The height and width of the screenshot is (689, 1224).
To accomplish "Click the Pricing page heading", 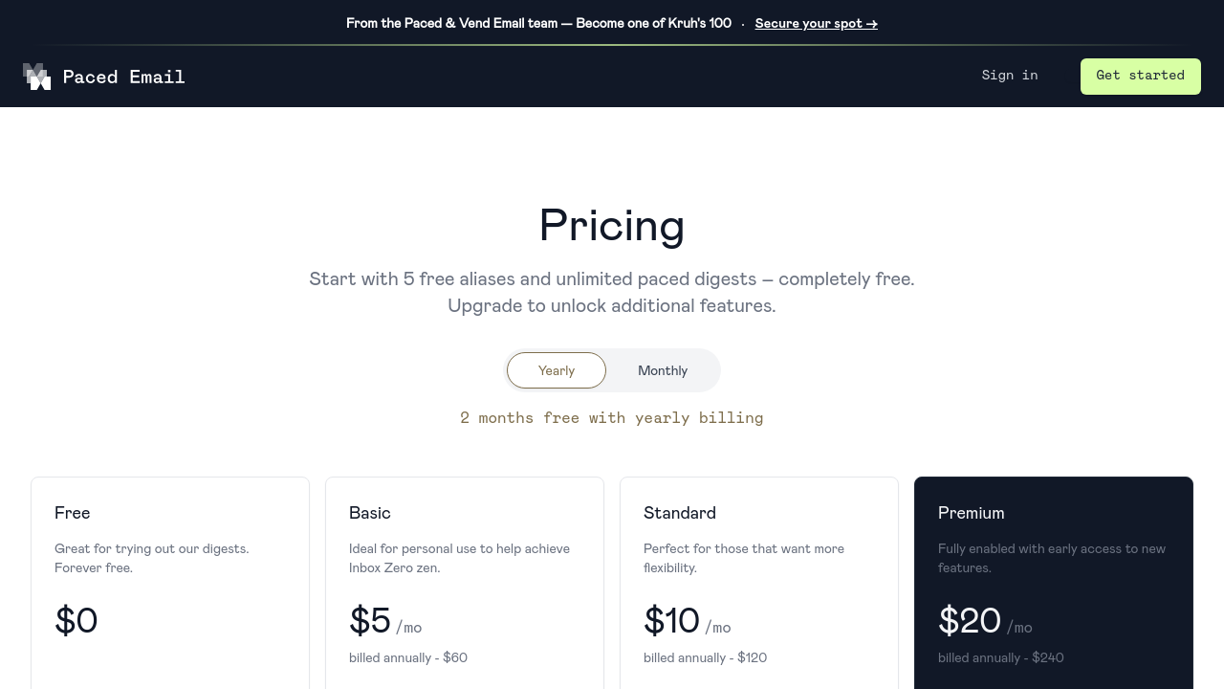I will tap(612, 226).
